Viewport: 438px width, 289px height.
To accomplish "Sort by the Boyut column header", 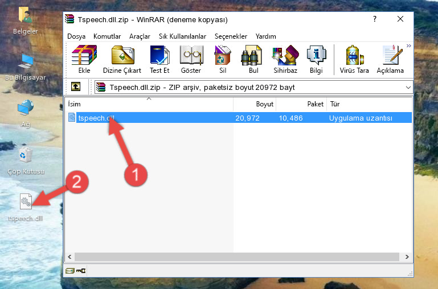I will point(255,104).
